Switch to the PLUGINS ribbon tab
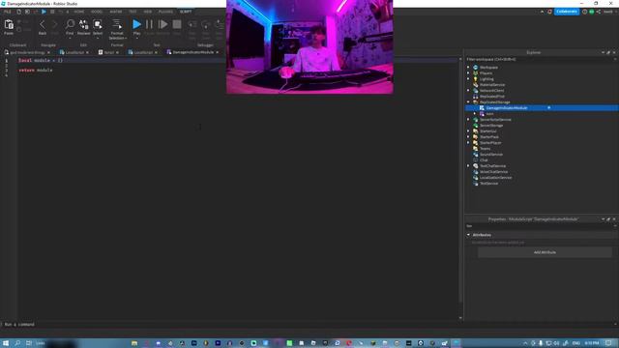This screenshot has height=348, width=619. coord(165,12)
